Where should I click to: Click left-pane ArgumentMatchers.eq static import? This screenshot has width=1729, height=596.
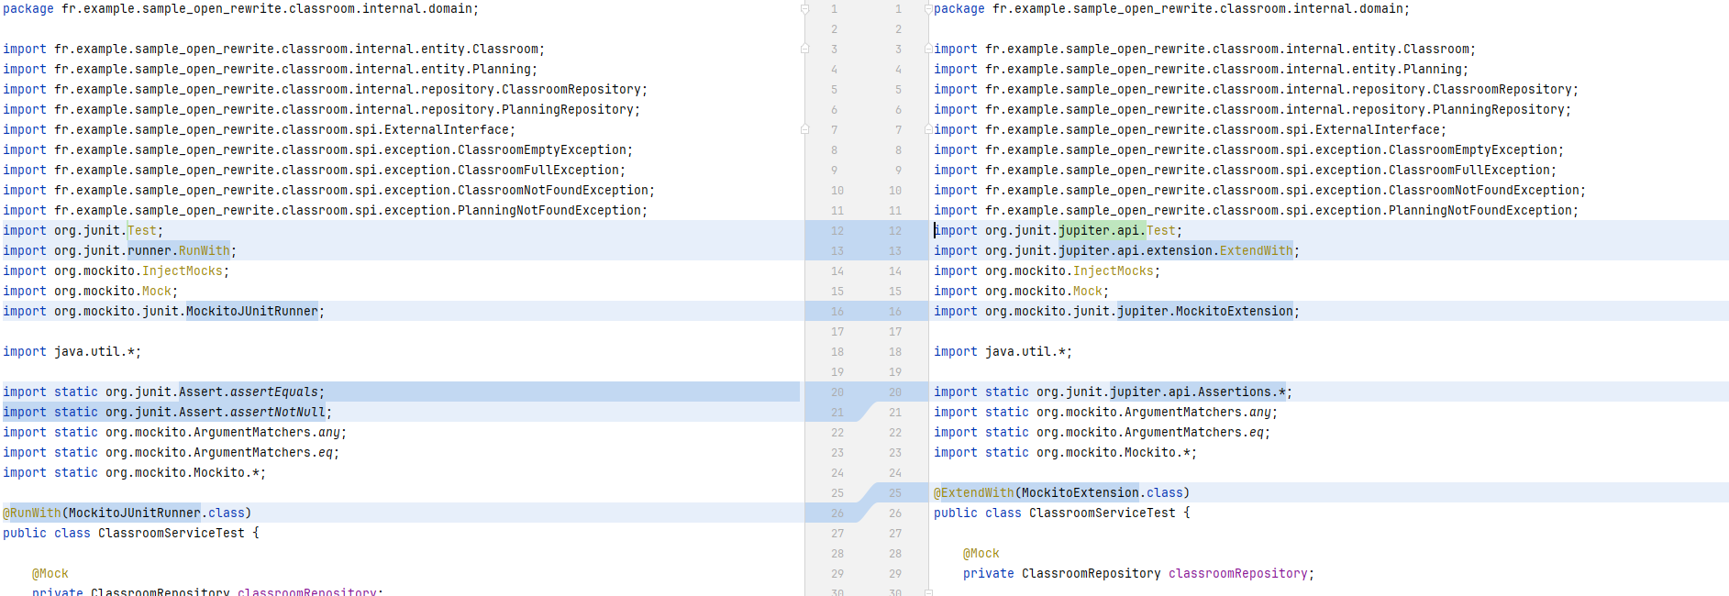tap(171, 453)
